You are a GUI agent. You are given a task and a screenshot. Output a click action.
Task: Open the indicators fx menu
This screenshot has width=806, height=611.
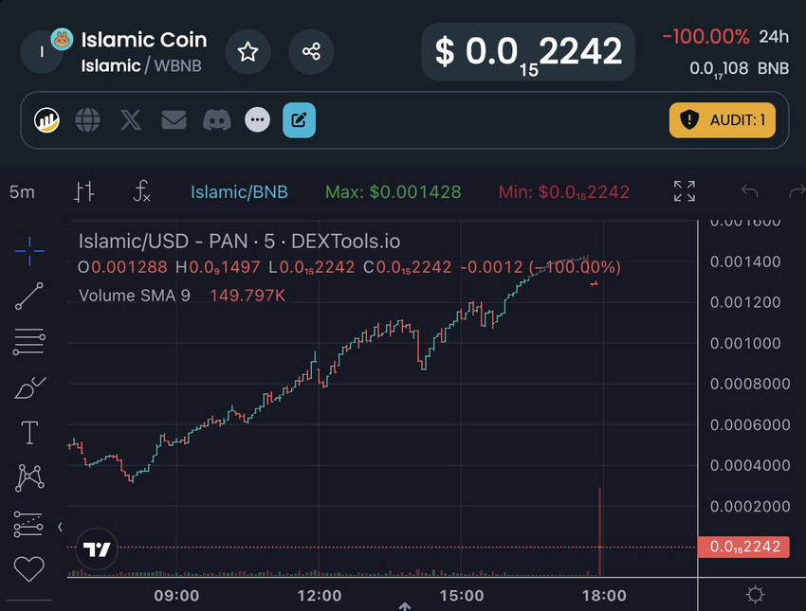click(x=141, y=191)
